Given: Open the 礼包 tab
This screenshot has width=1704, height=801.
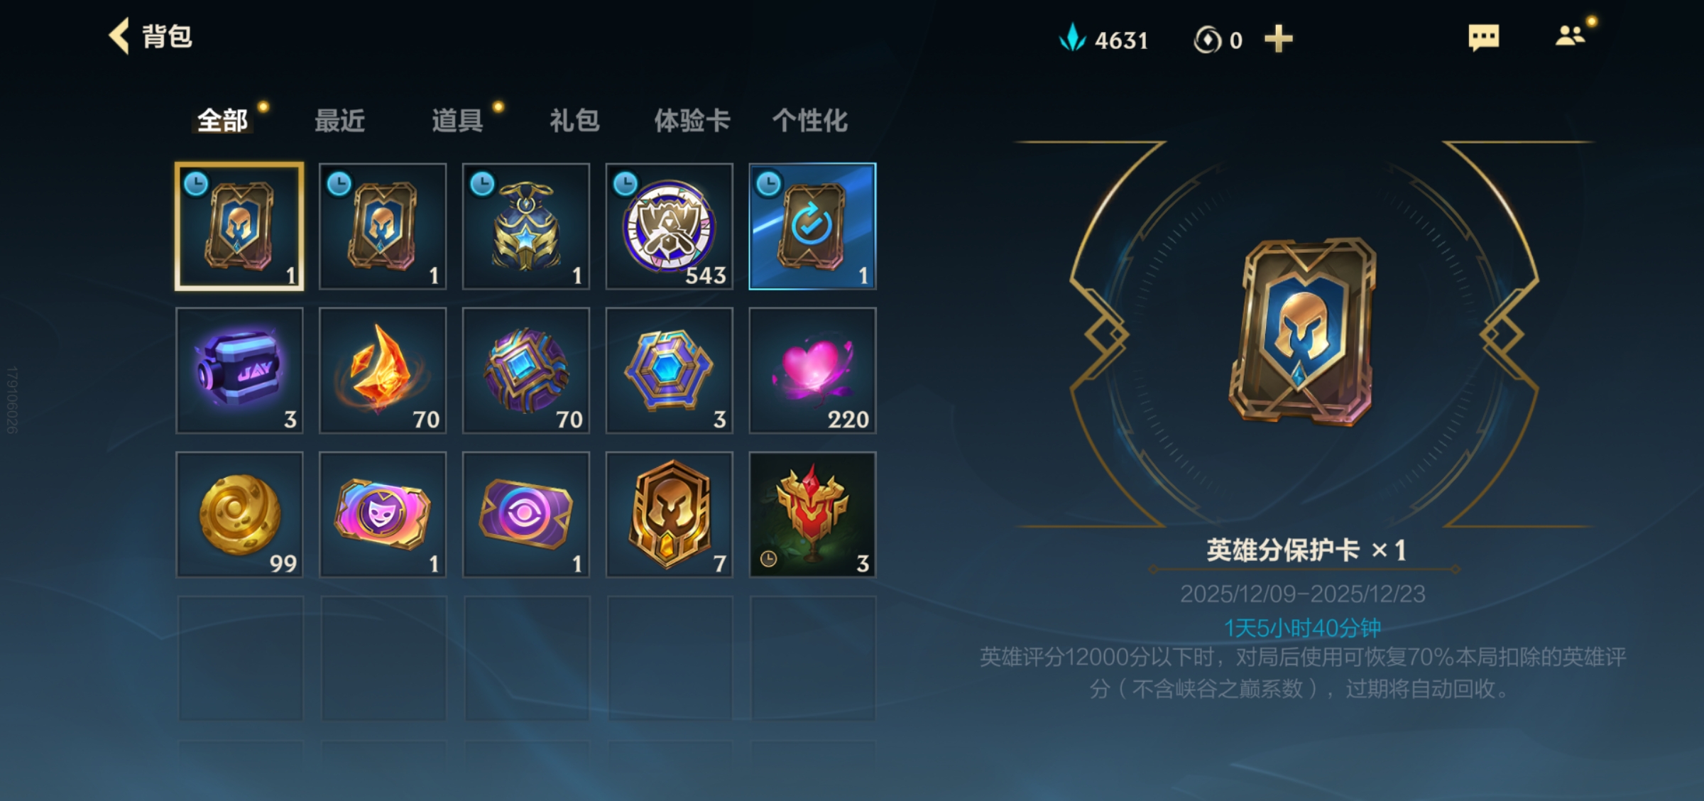Looking at the screenshot, I should point(574,121).
